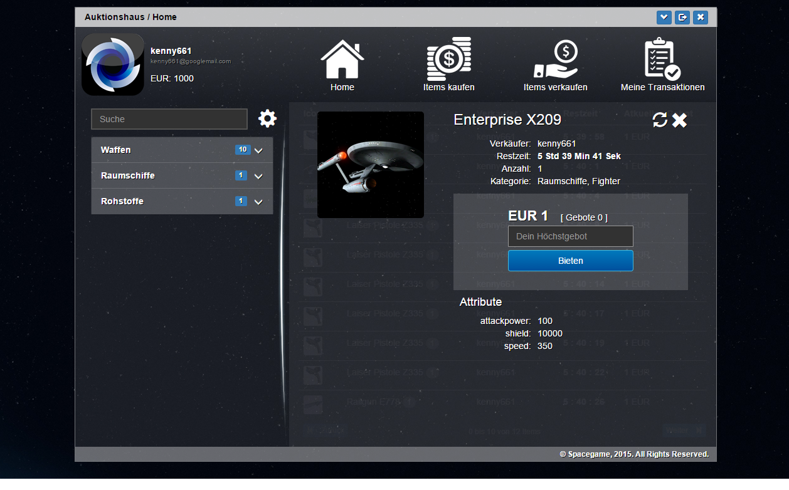Click the username kenny661 beside the avatar
The height and width of the screenshot is (490, 789).
(171, 51)
